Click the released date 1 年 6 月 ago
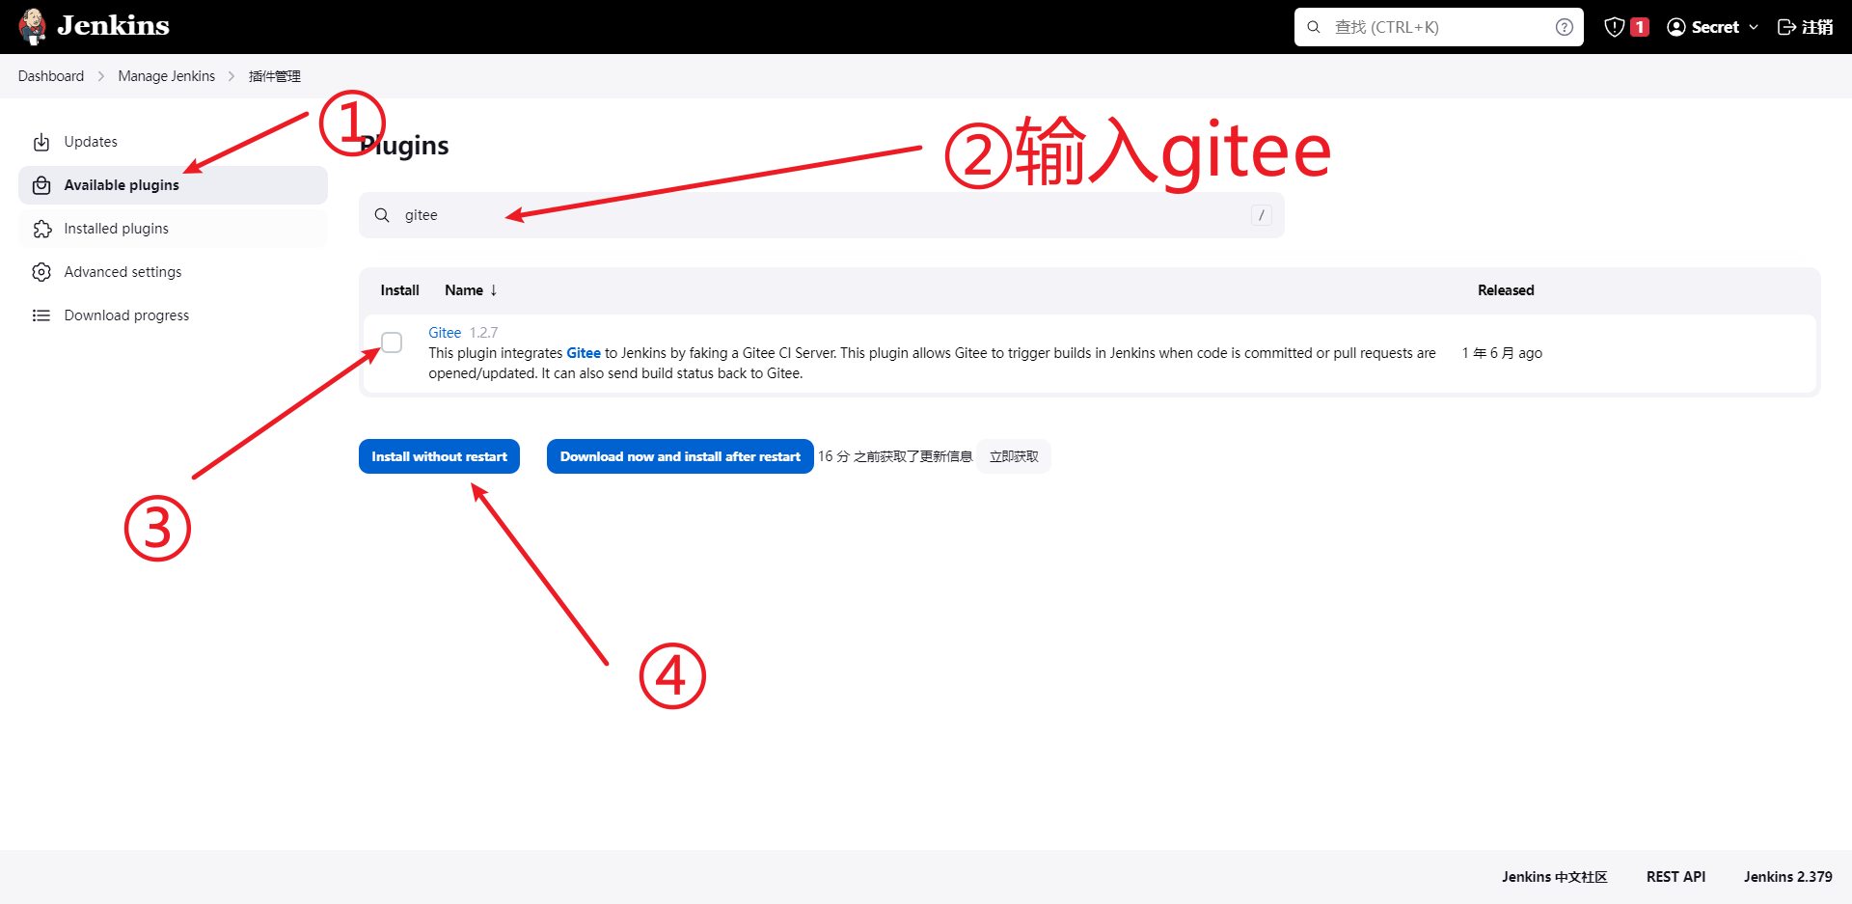The width and height of the screenshot is (1852, 904). (1502, 353)
